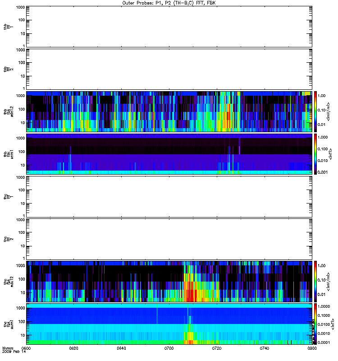Viewport: 338px width, 361px height.
Task: Click the '100' frequency tick of thc fbk edc12 panel
Action: click(x=22, y=279)
